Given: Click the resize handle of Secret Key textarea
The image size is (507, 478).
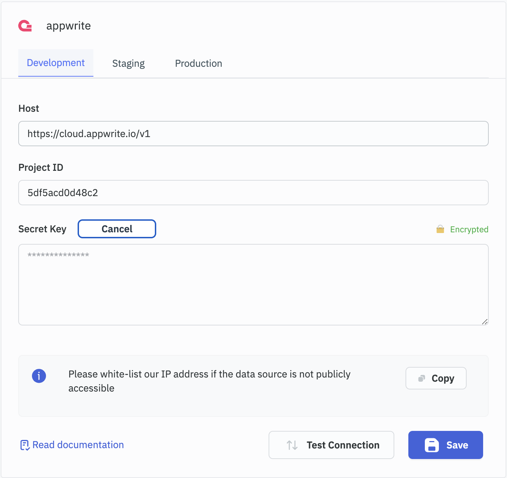Looking at the screenshot, I should [x=485, y=322].
